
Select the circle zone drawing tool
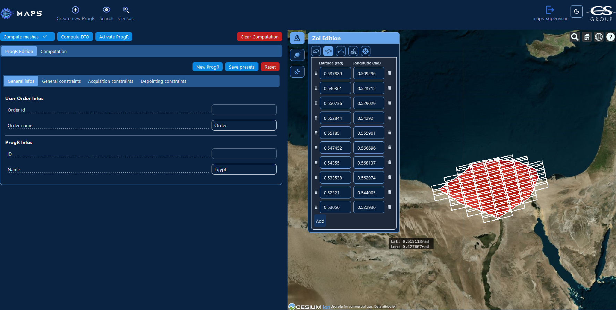316,51
